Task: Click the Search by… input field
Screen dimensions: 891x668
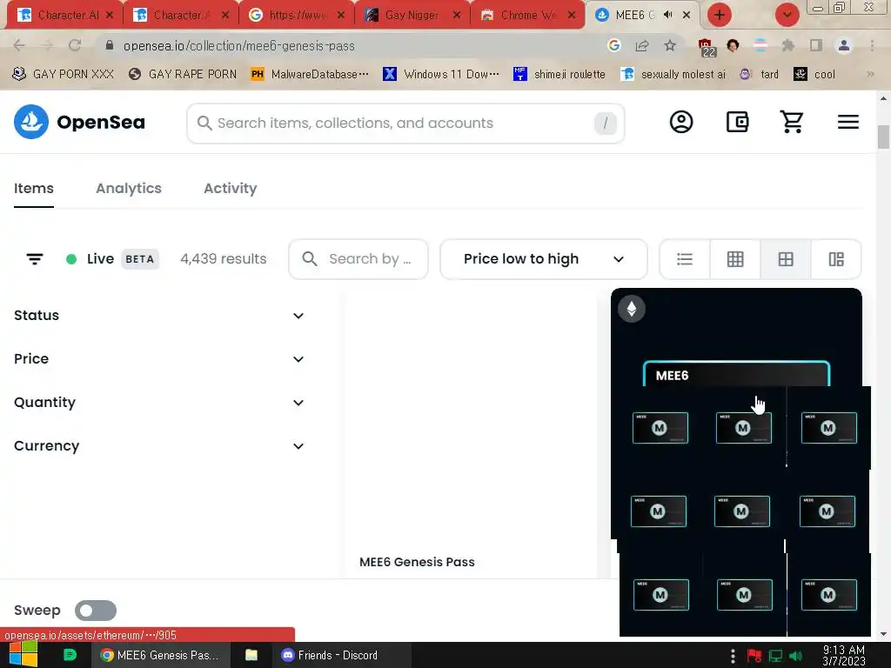Action: click(358, 259)
